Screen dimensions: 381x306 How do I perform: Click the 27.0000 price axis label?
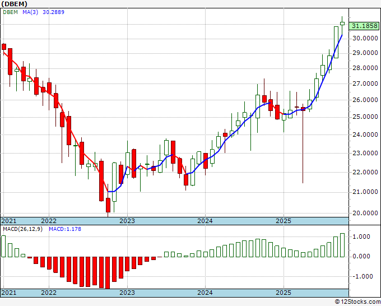[365, 84]
